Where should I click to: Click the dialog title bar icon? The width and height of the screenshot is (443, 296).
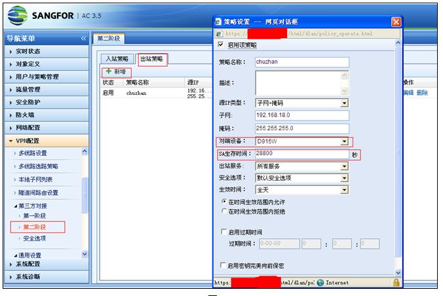click(219, 21)
